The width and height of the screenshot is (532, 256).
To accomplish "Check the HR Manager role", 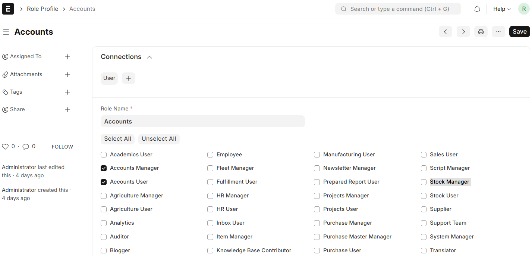I will pos(210,196).
